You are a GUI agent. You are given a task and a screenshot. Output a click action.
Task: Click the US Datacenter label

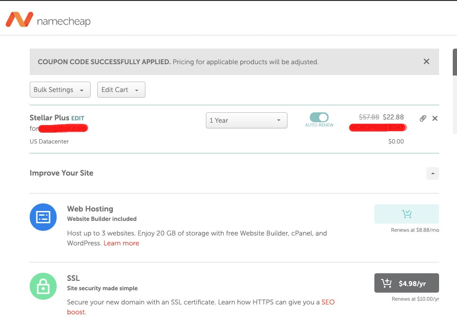[49, 141]
